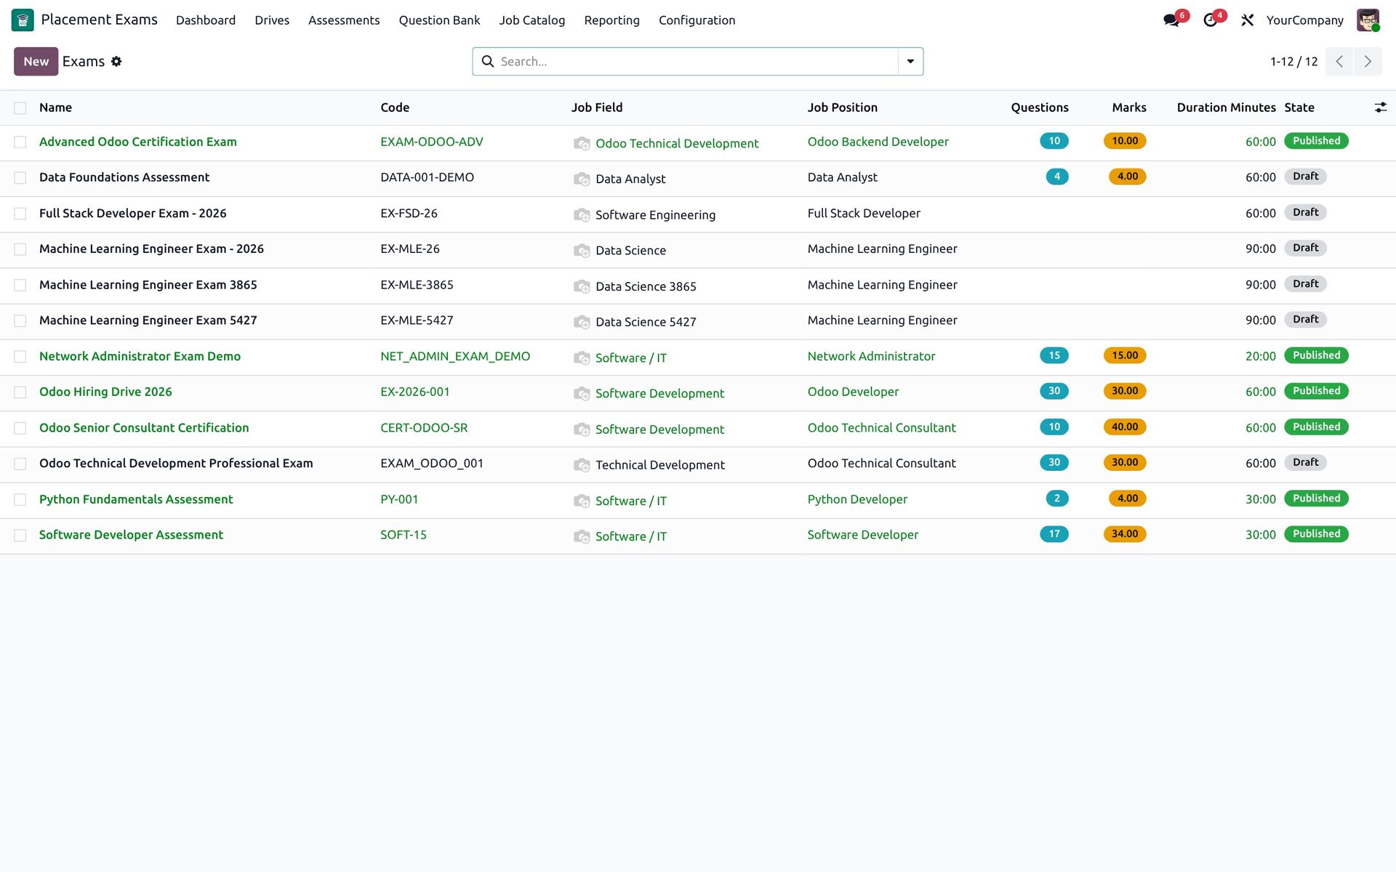Open the Question Bank menu
This screenshot has width=1396, height=872.
click(439, 20)
